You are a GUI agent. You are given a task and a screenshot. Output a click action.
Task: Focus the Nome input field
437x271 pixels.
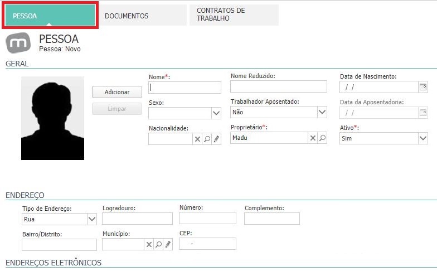185,88
